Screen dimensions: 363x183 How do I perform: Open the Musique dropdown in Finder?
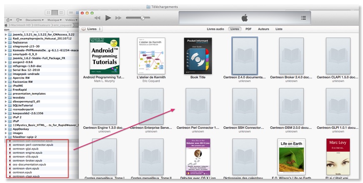[54, 20]
